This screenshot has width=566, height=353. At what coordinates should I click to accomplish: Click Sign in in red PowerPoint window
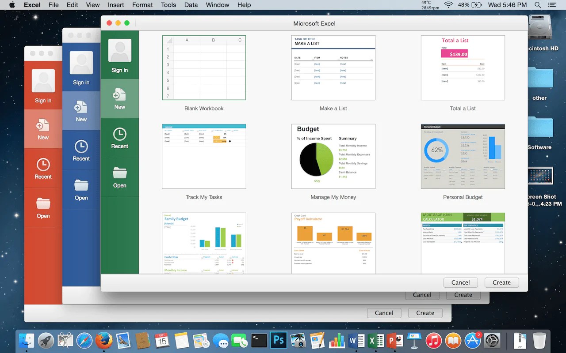click(x=43, y=86)
